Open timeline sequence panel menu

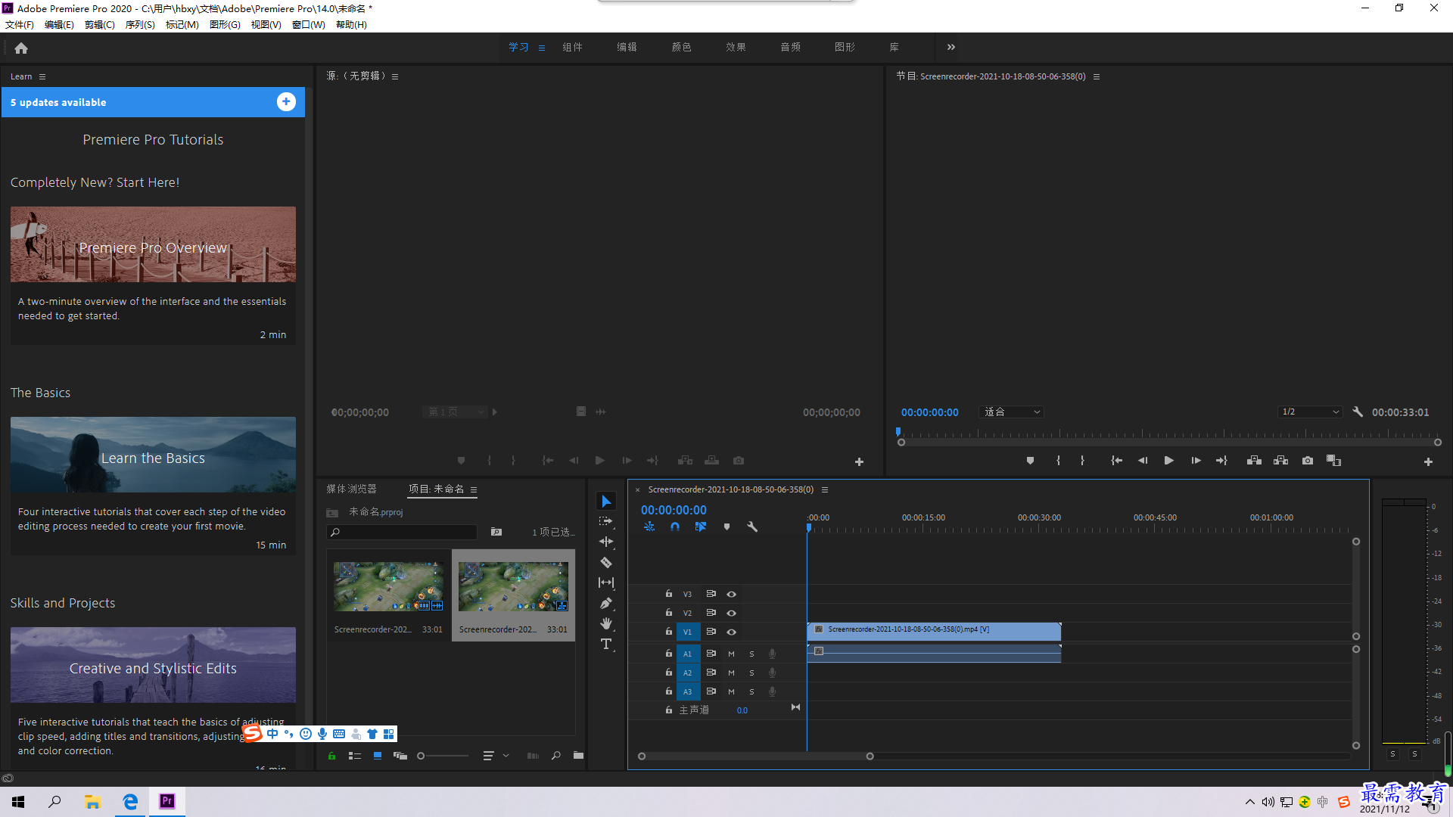pos(825,489)
